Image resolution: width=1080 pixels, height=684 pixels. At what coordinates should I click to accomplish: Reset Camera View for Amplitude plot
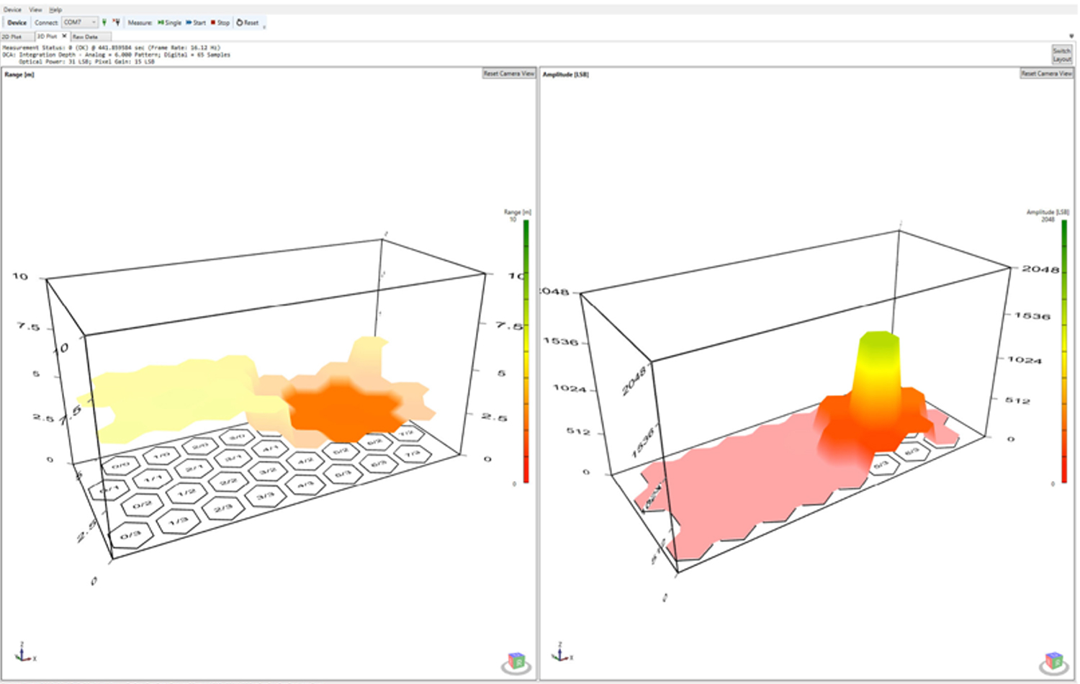point(1046,73)
